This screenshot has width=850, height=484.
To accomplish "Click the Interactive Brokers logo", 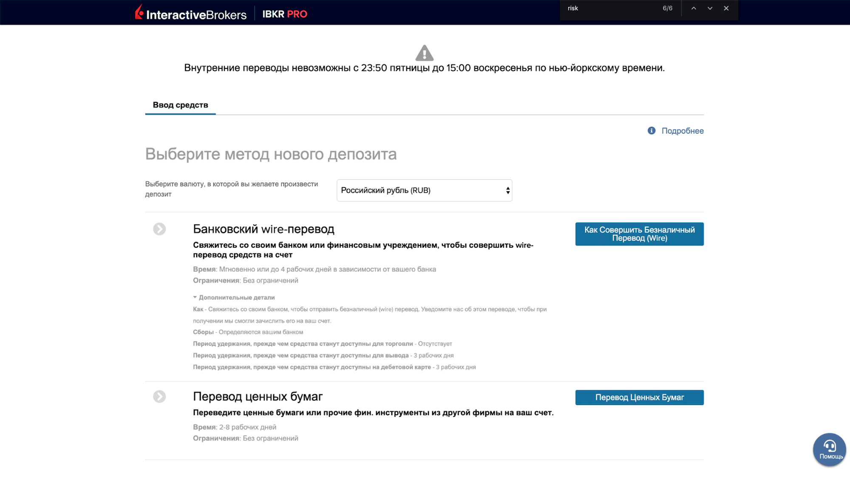I will [x=191, y=13].
